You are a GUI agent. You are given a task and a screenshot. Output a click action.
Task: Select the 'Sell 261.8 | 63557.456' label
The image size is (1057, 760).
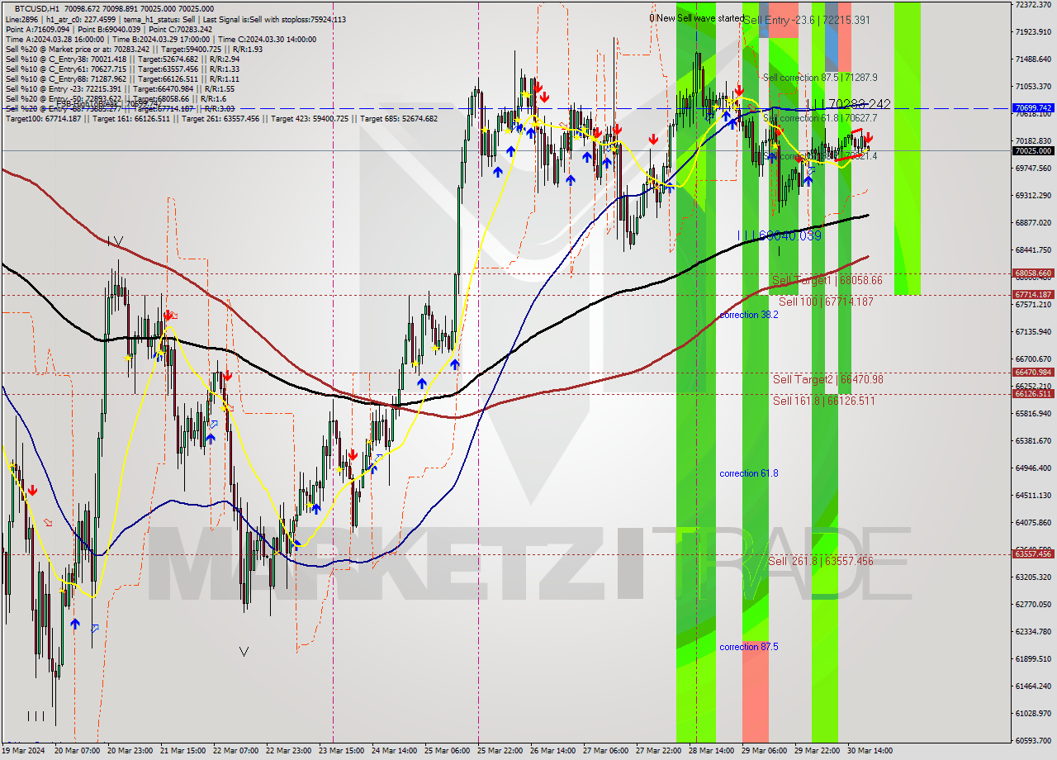(x=821, y=561)
